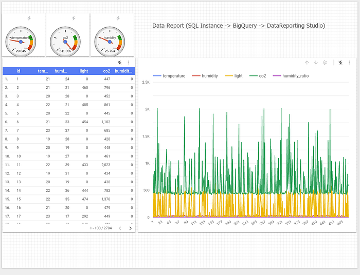Click the table's crossed lightning icon
The image size is (360, 275).
point(120,63)
